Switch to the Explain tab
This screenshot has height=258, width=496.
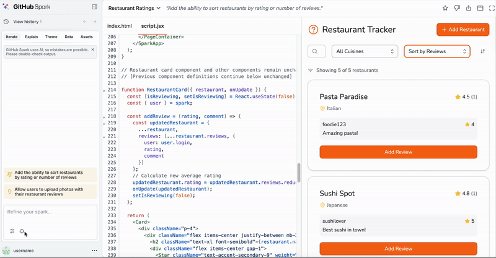tap(32, 37)
